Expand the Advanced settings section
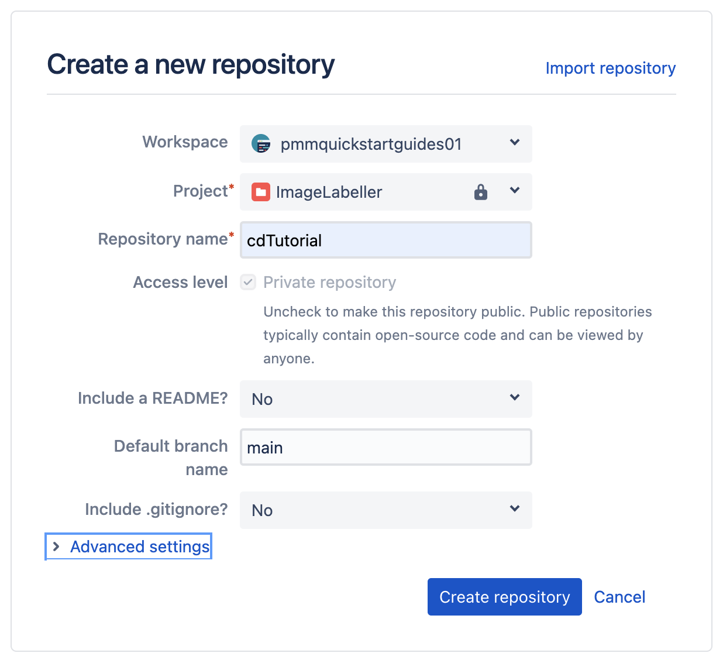The height and width of the screenshot is (660, 716). coord(139,546)
